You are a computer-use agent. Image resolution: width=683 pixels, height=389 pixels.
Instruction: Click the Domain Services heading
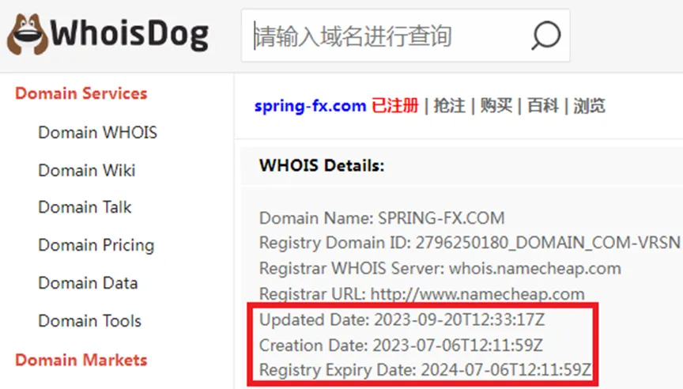pyautogui.click(x=81, y=93)
